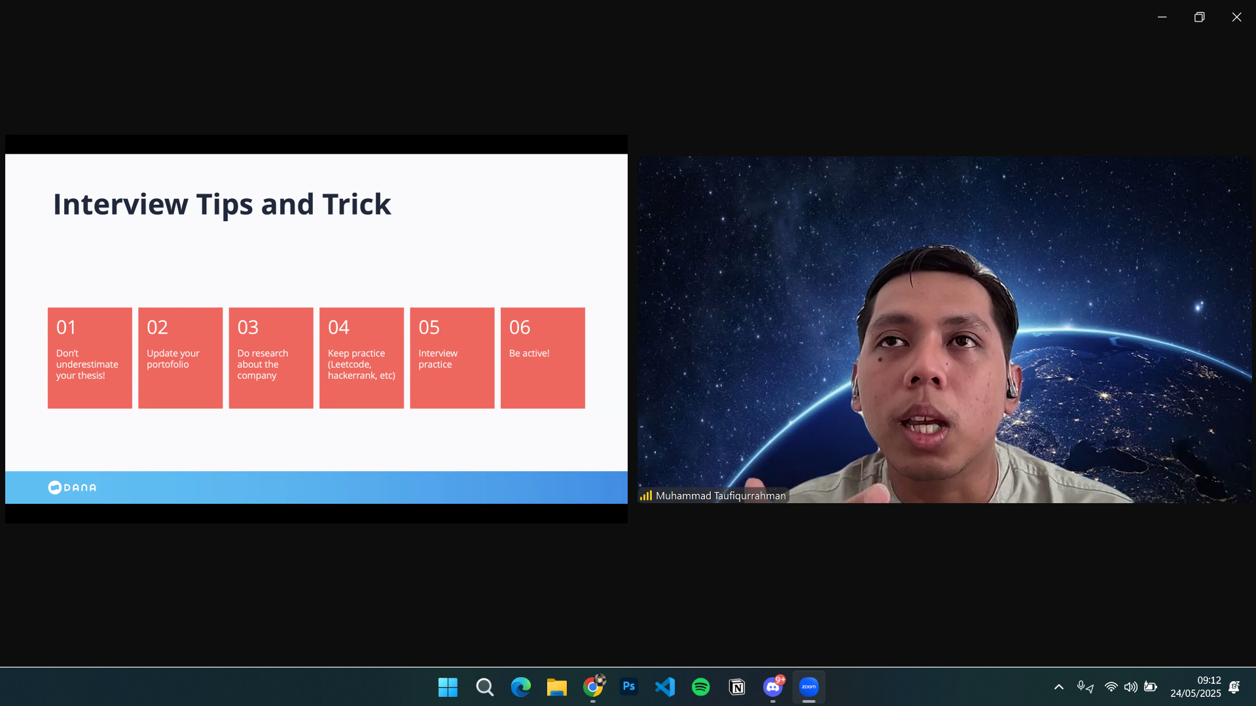Click the 05 Interview practice card
This screenshot has height=706, width=1256.
(452, 358)
